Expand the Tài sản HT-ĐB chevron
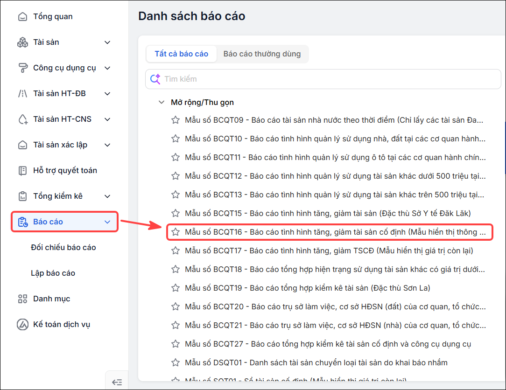Viewport: 506px width, 390px height. (107, 94)
